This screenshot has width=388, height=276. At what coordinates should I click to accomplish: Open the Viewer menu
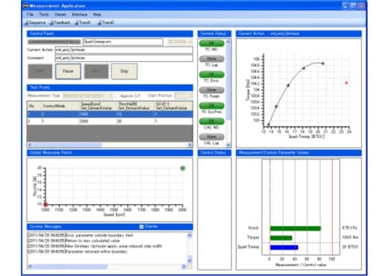click(x=60, y=14)
